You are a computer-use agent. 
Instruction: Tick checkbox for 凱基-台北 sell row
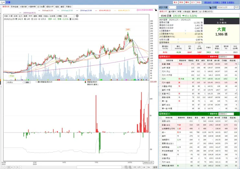coord(160,125)
